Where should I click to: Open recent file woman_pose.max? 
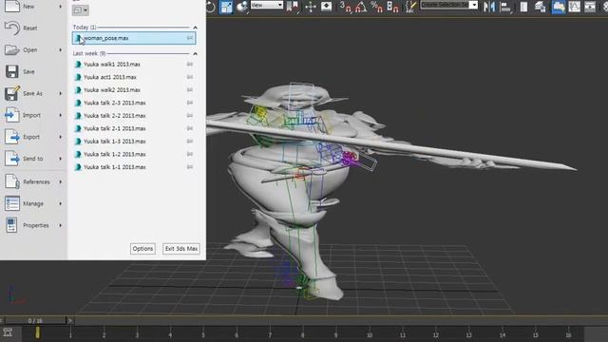[134, 38]
